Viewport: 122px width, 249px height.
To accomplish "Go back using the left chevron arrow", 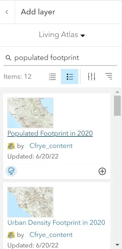I will tap(7, 12).
